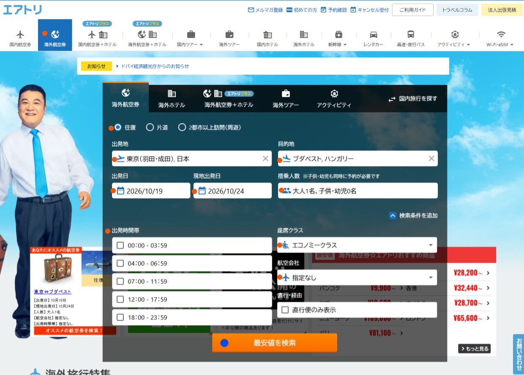
Task: Check 00:00 - 03:59 departure time
Action: click(120, 246)
